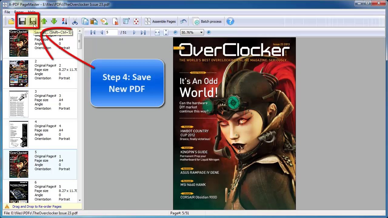Screen dimensions: 388x218
Task: Click scroll up arrow of page list
Action: click(x=80, y=31)
